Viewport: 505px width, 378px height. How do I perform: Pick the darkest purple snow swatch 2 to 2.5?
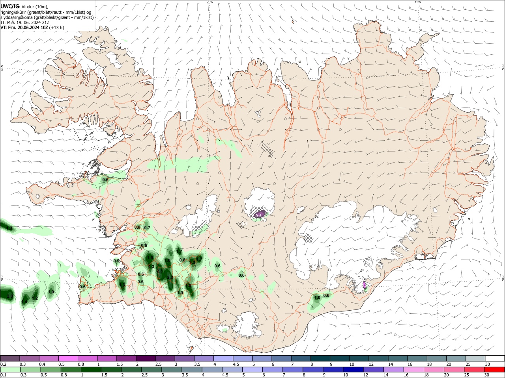(146, 359)
